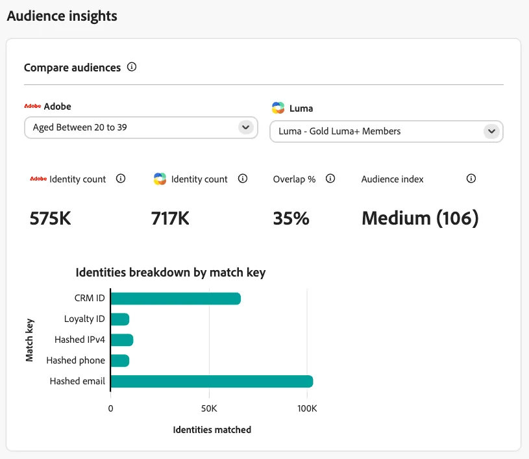529x459 pixels.
Task: Click the Luma dropdown chevron arrow
Action: 491,131
